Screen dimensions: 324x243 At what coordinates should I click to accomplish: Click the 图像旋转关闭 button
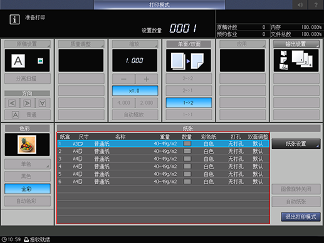[x=296, y=189]
